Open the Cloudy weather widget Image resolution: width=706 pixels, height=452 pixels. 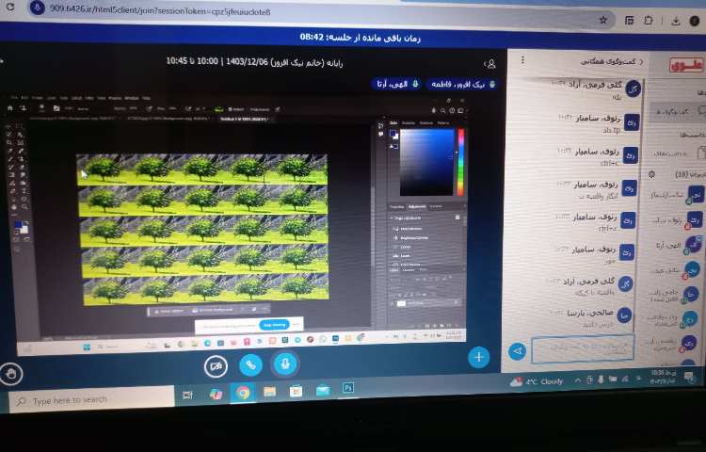(537, 381)
